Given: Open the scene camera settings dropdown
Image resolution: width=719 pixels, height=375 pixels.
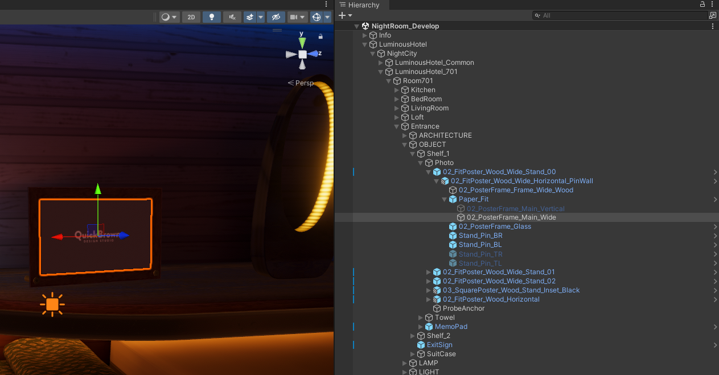Looking at the screenshot, I should [x=297, y=17].
